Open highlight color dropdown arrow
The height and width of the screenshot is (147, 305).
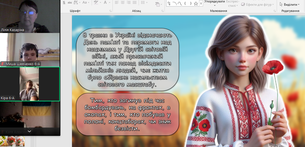click(100, 2)
